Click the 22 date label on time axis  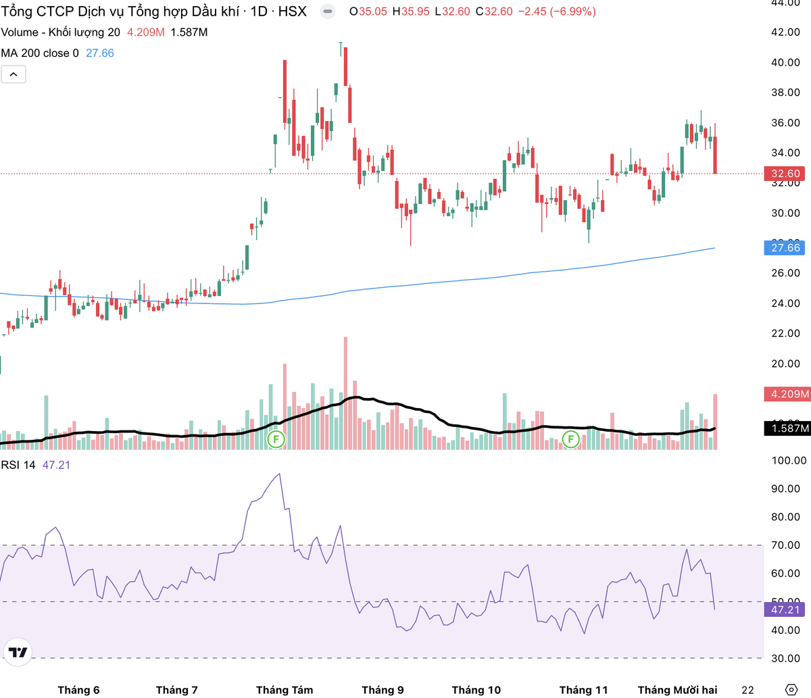click(x=747, y=690)
